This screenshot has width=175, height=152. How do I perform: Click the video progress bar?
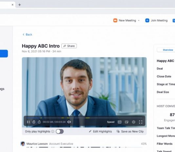[x=84, y=118]
